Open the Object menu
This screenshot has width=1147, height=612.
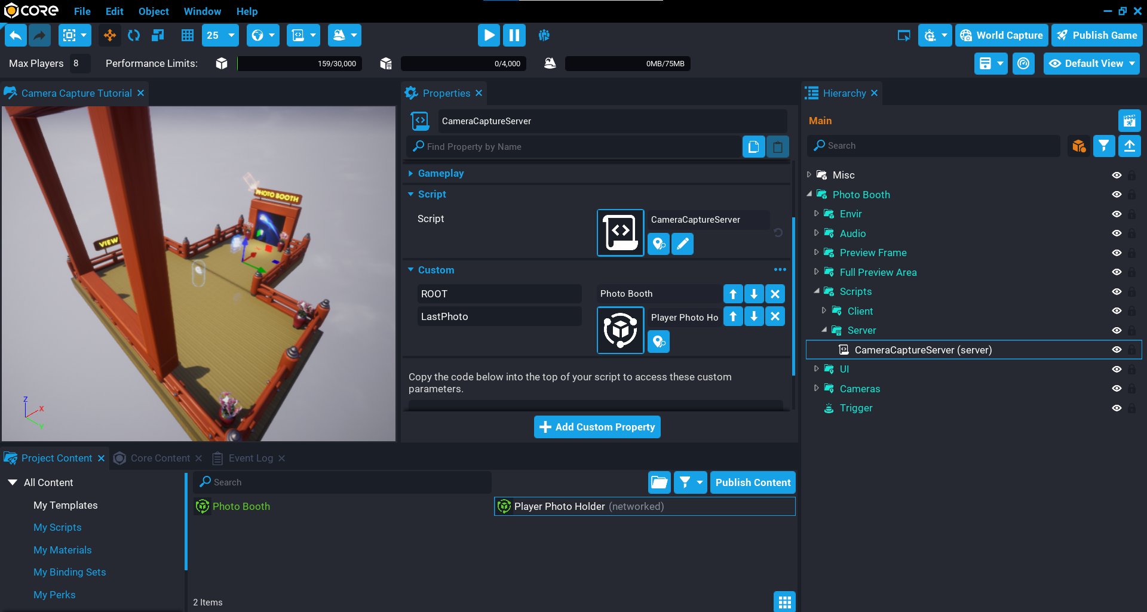click(x=154, y=11)
